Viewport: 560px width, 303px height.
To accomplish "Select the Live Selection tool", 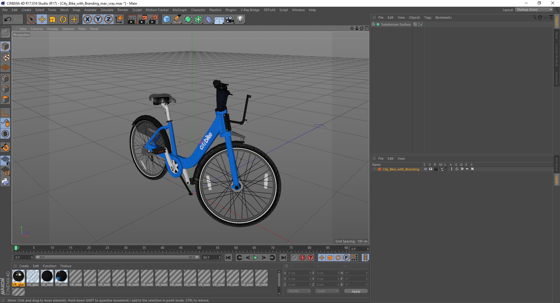I will tap(31, 20).
